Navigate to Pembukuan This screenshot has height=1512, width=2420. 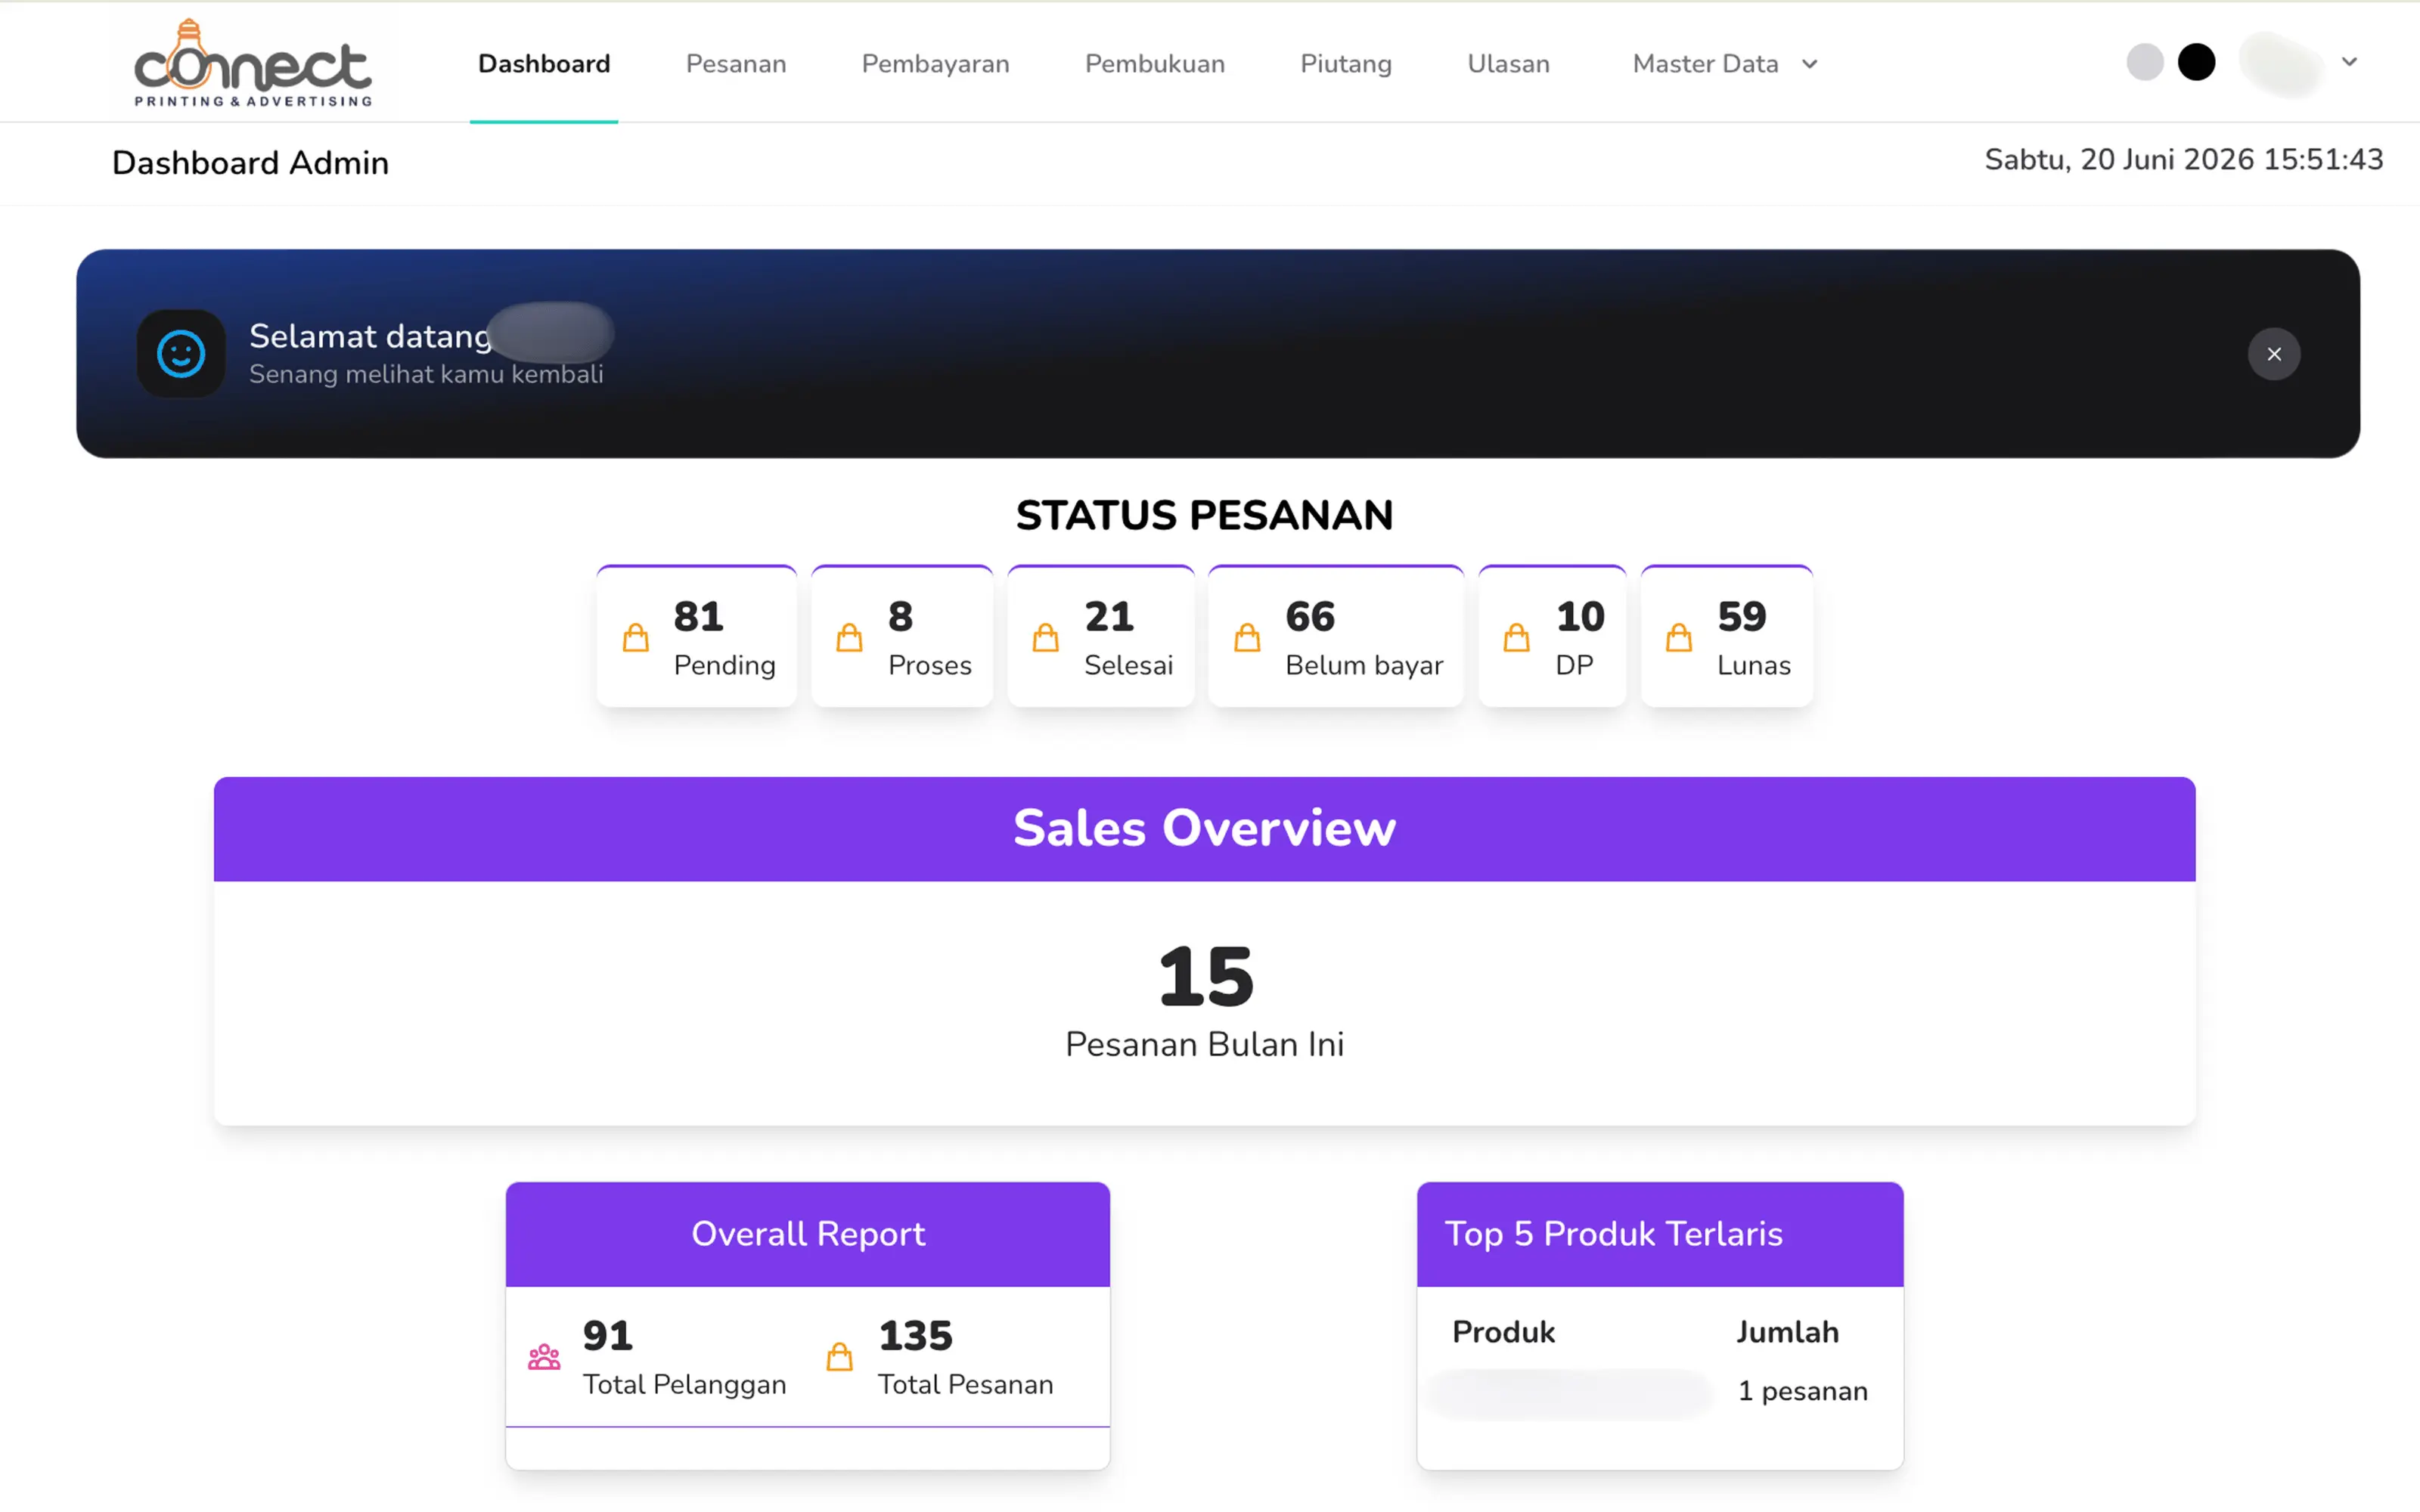pos(1155,64)
